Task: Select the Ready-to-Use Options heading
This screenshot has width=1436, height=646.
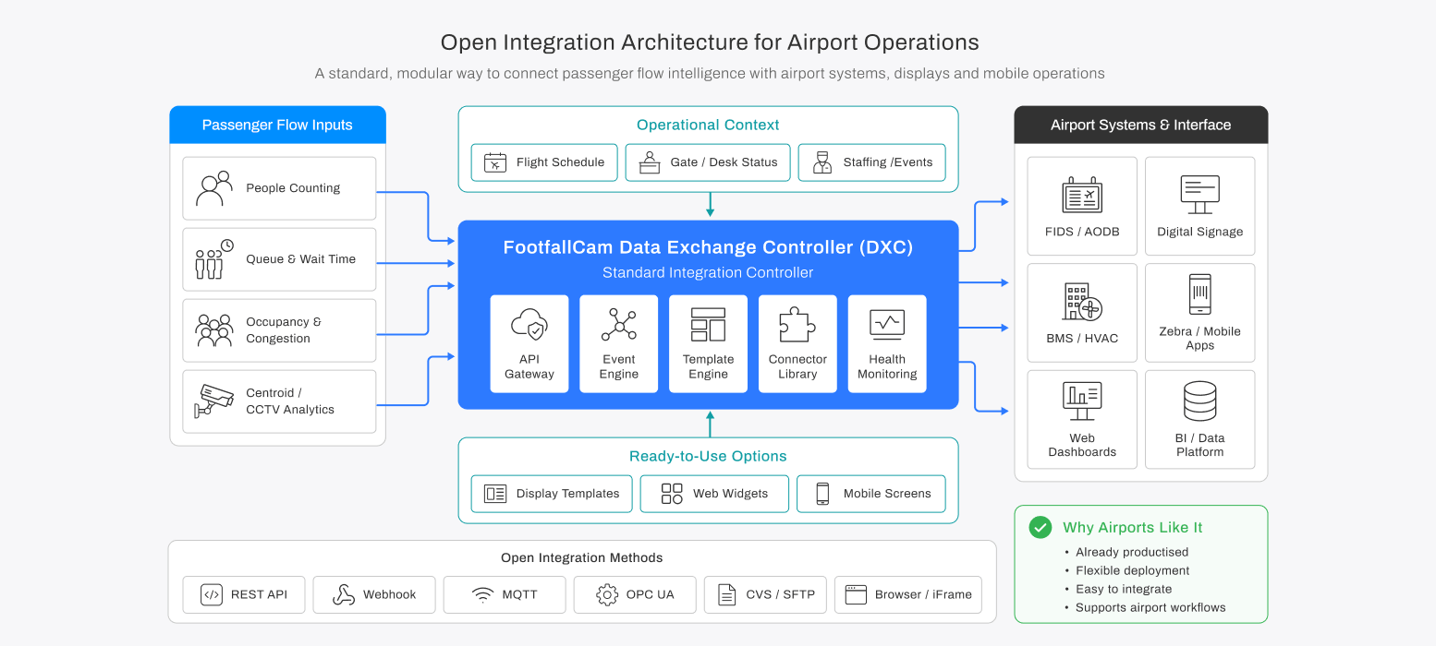Action: 708,456
